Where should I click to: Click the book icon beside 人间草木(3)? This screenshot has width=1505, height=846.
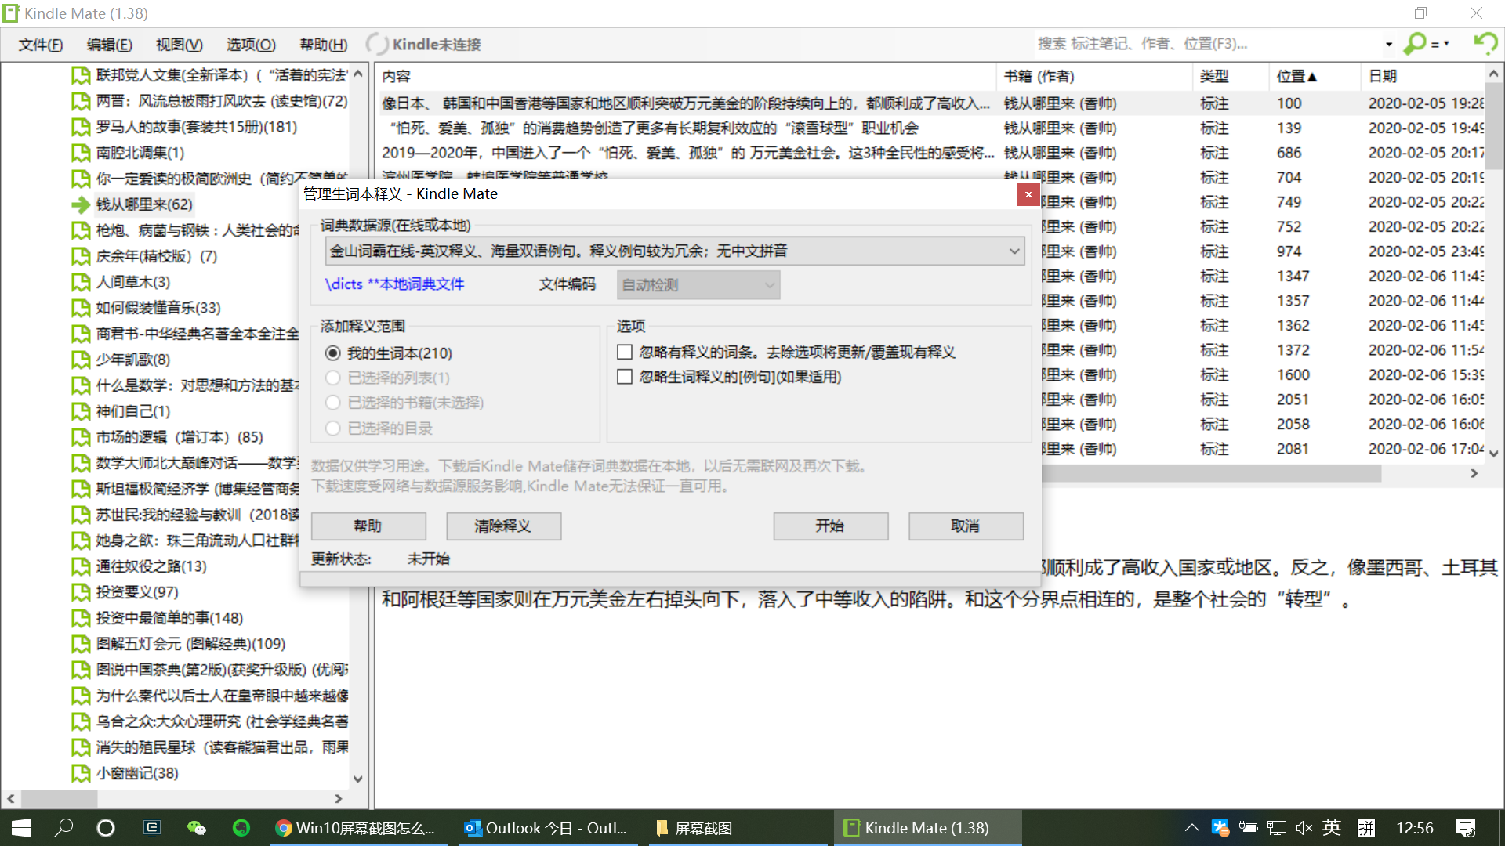click(80, 282)
